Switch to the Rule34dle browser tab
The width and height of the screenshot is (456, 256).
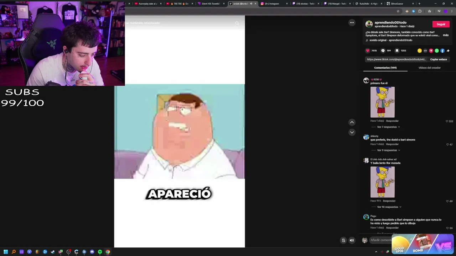pyautogui.click(x=368, y=4)
